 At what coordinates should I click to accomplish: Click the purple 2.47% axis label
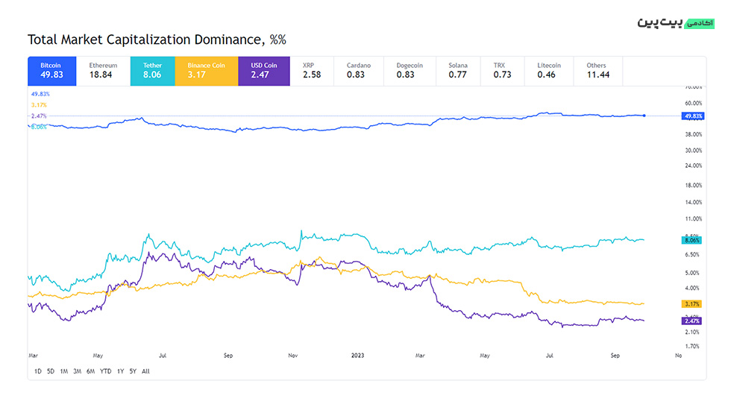[x=691, y=321]
